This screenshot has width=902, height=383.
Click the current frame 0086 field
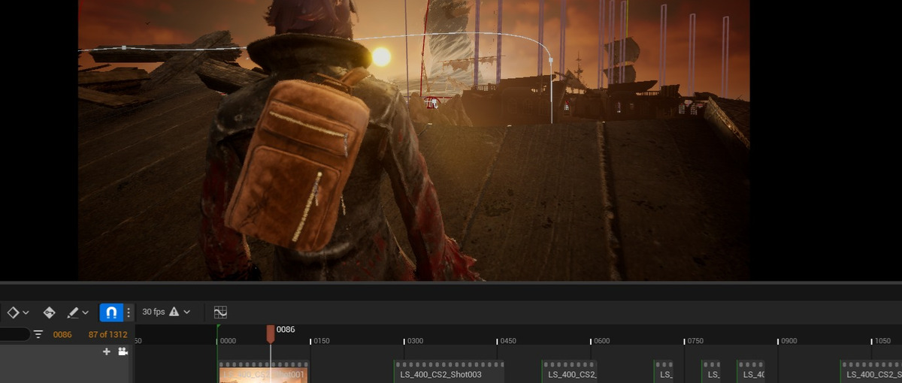pos(62,334)
